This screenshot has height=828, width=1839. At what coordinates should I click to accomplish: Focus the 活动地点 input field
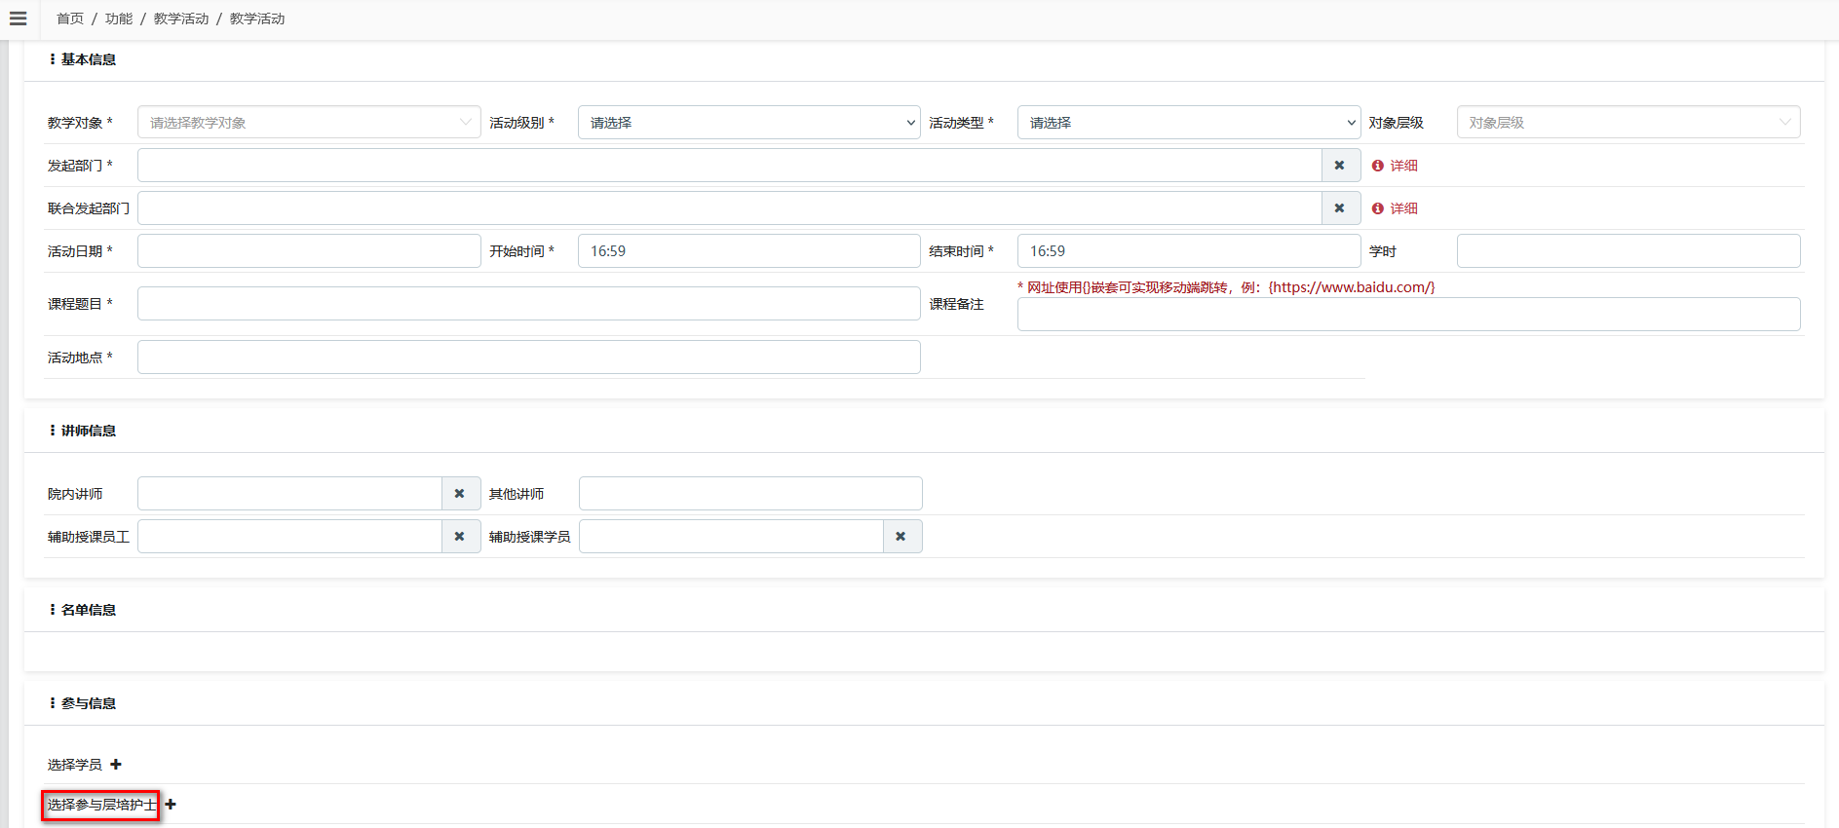[528, 358]
